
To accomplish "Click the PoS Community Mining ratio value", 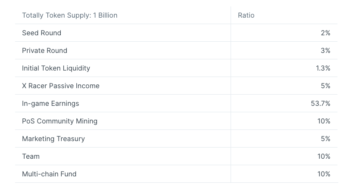I will [324, 121].
